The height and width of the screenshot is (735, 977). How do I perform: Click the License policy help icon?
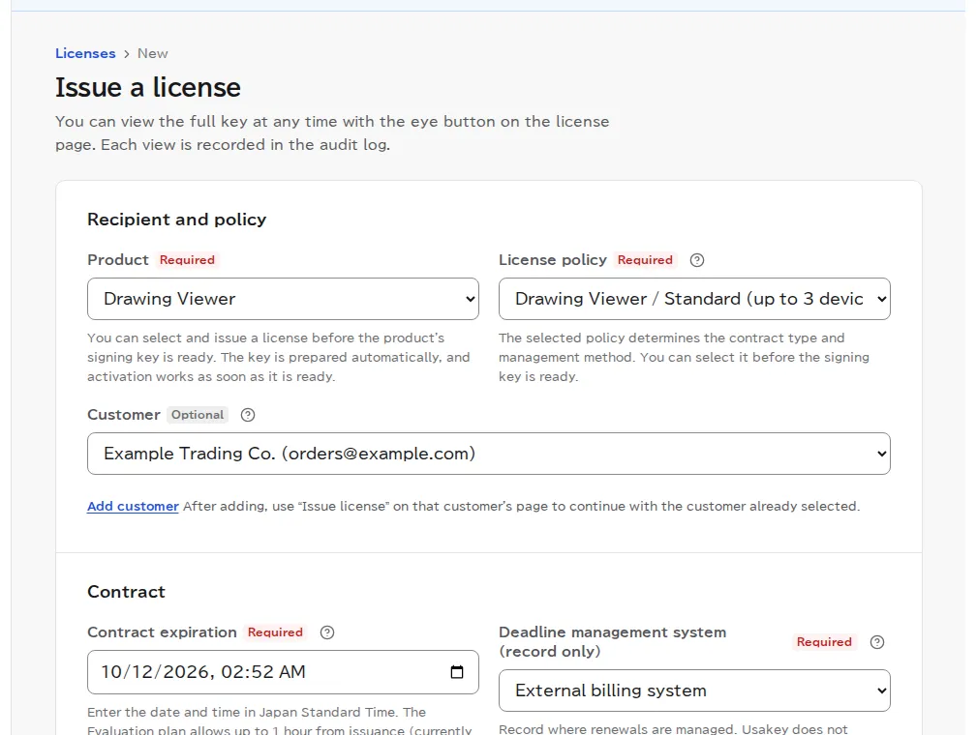click(697, 260)
